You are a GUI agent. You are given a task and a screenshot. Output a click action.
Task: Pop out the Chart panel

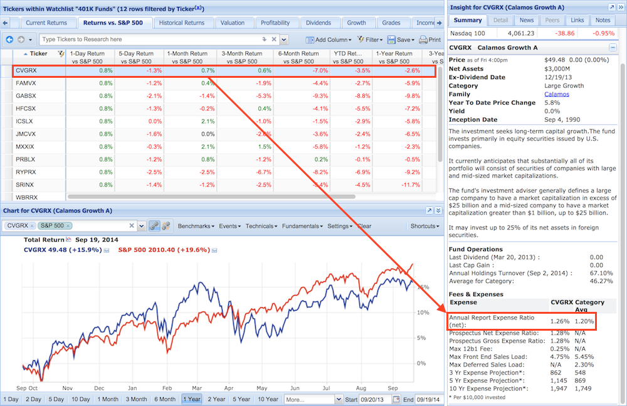[429, 211]
